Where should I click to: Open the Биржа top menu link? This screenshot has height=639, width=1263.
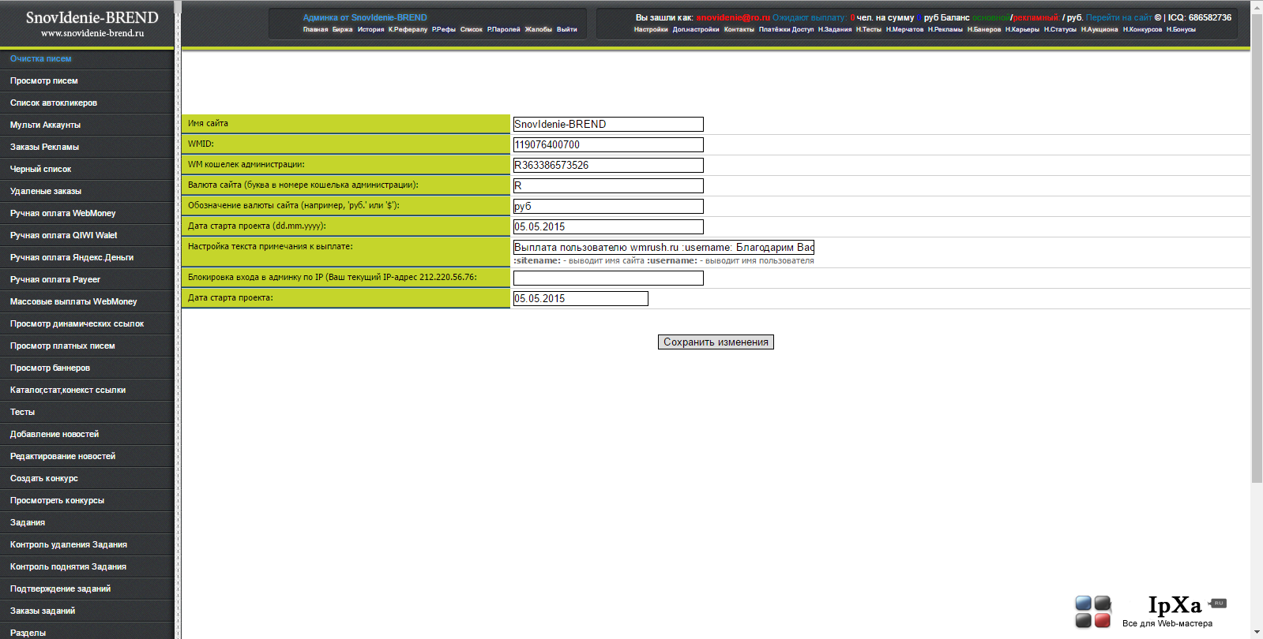tap(342, 29)
